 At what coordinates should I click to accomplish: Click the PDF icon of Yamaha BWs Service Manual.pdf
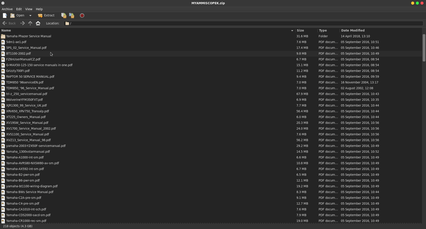[3, 192]
